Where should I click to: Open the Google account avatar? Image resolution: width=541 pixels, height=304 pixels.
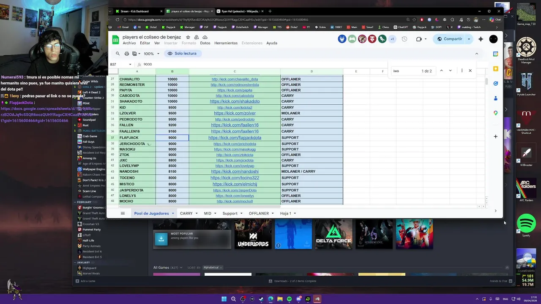pyautogui.click(x=493, y=39)
